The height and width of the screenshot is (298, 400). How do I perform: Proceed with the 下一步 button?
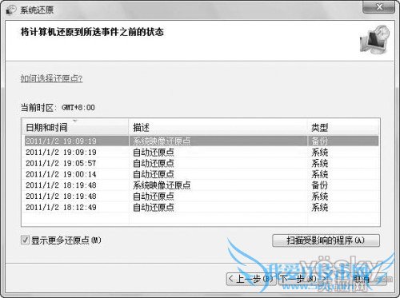(x=302, y=279)
